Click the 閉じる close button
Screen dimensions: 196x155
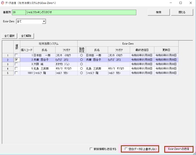pyautogui.click(x=182, y=12)
